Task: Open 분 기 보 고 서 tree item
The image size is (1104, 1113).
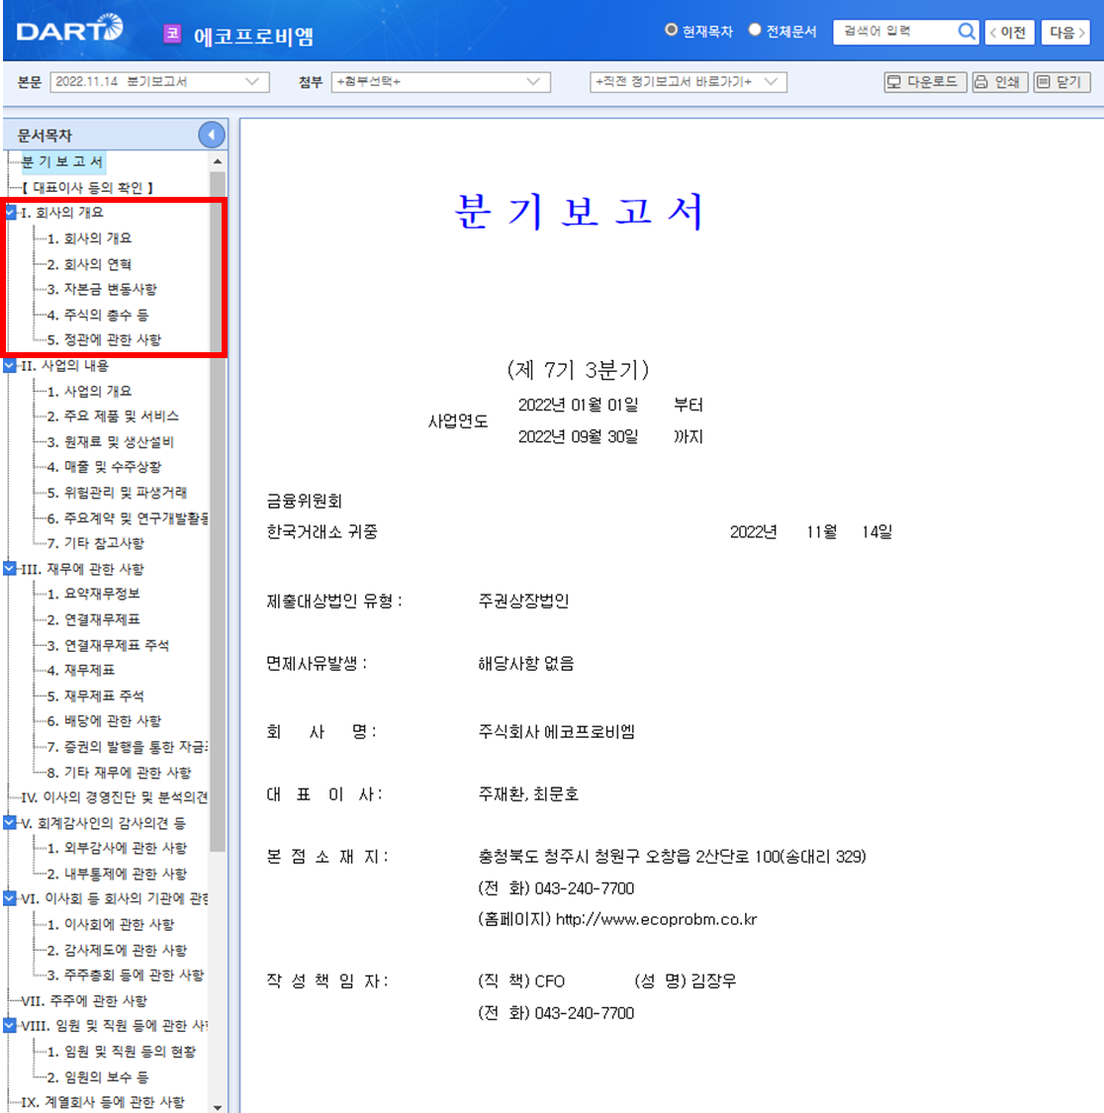Action: point(62,162)
